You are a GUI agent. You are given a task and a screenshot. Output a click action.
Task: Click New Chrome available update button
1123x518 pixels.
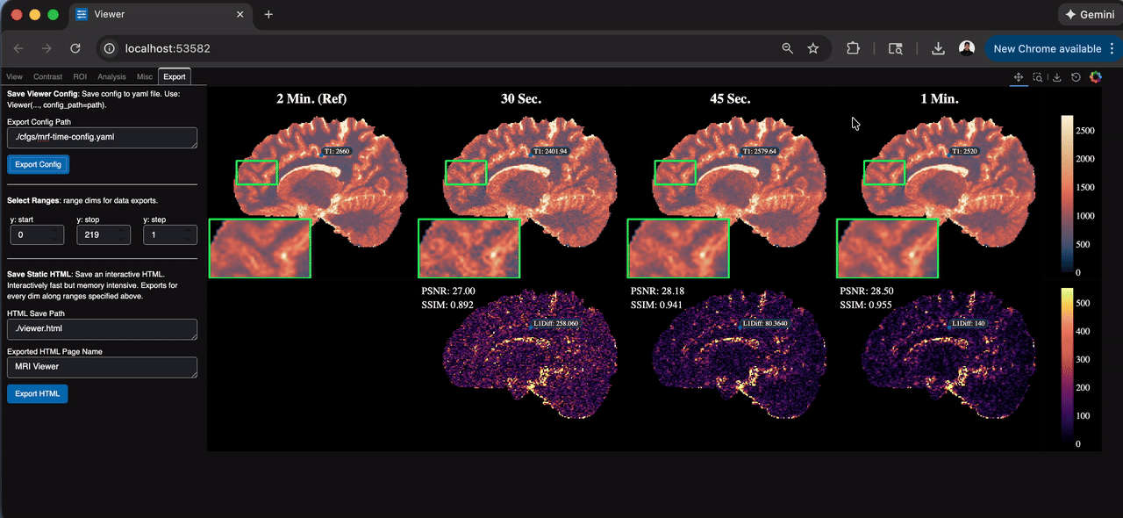click(1047, 49)
